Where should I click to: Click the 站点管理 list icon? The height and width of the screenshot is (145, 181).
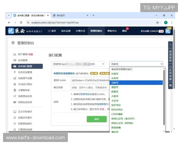15,60
